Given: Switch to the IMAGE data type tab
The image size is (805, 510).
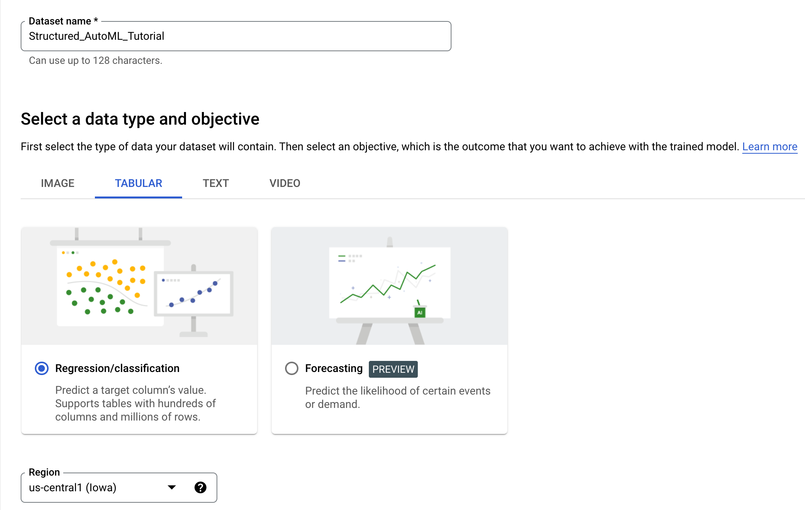Looking at the screenshot, I should 57,183.
